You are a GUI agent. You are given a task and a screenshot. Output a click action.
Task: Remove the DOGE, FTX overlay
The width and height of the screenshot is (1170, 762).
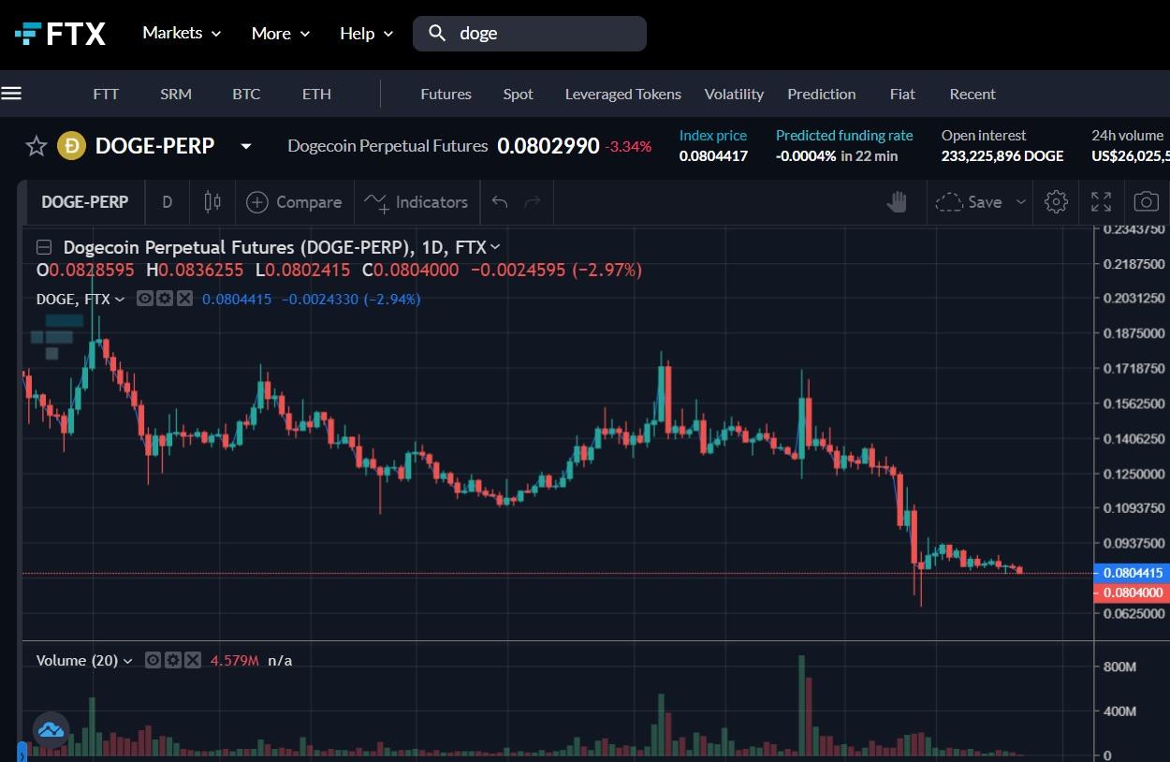click(x=184, y=300)
